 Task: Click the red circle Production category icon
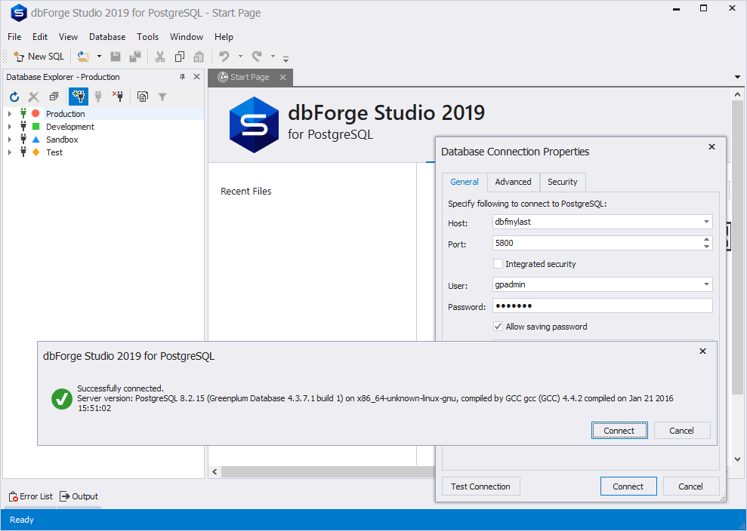(35, 113)
